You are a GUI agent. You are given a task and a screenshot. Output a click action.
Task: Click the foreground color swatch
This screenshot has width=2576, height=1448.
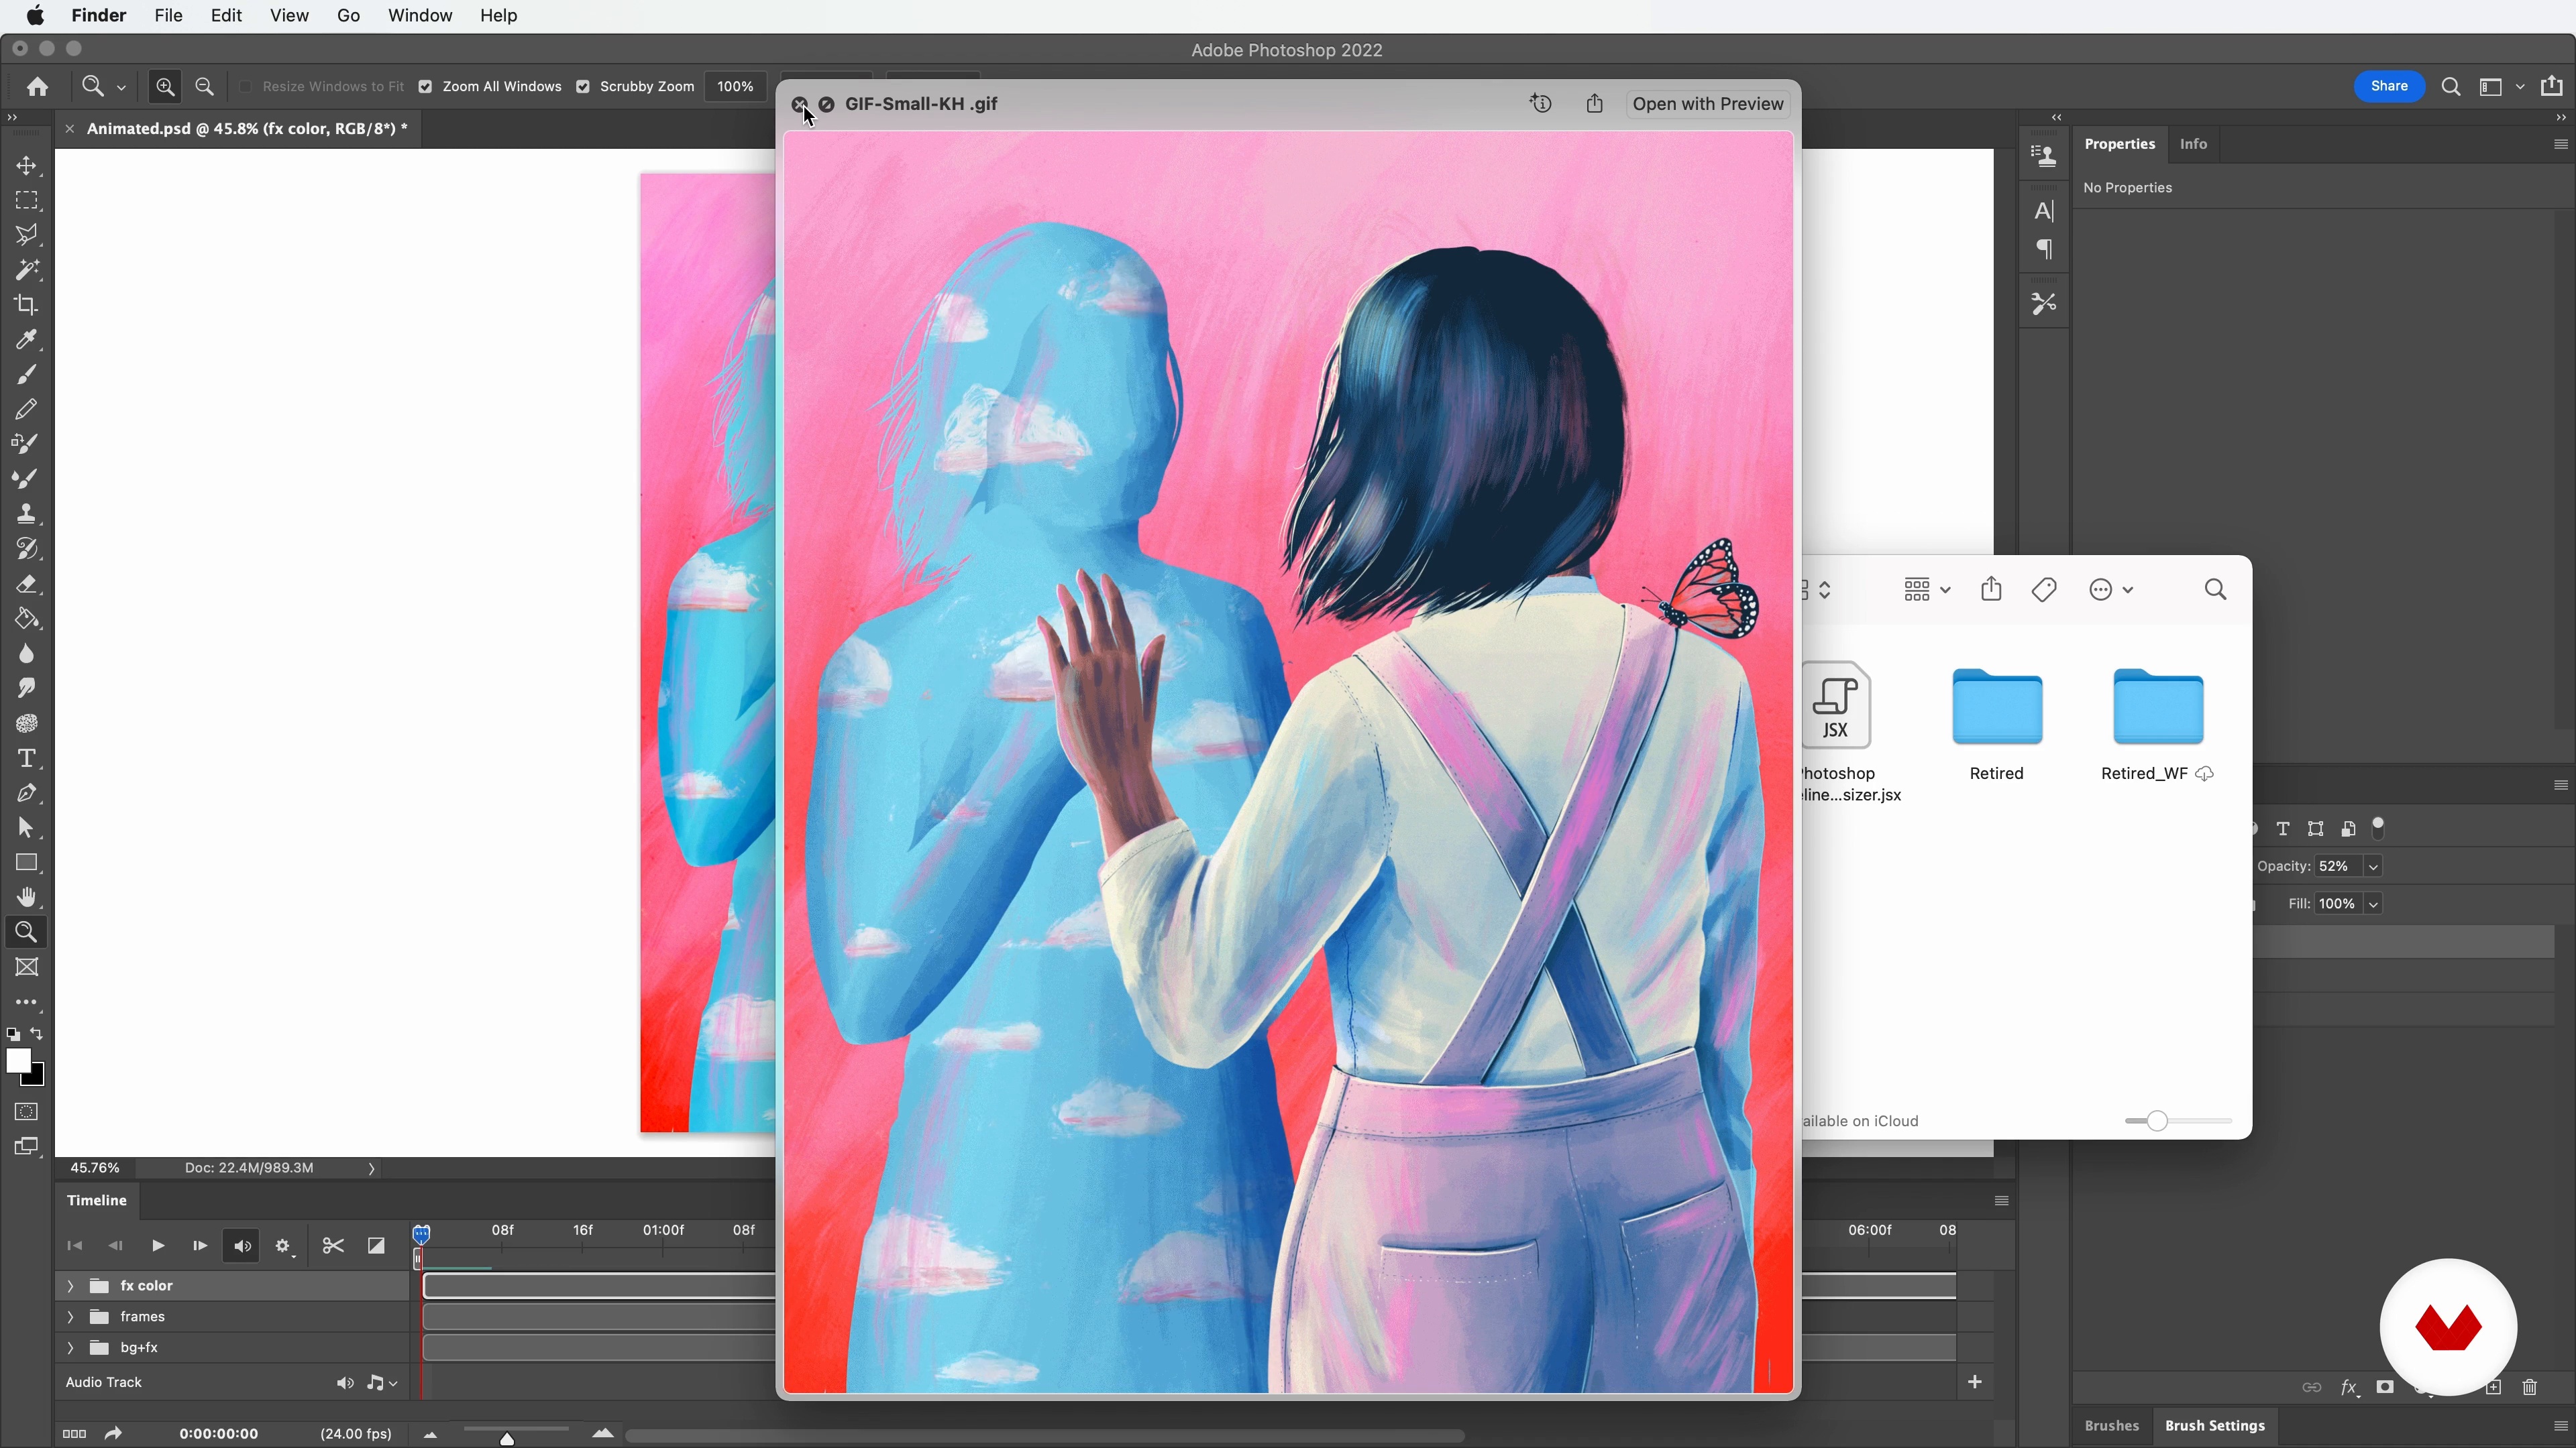(x=18, y=1061)
